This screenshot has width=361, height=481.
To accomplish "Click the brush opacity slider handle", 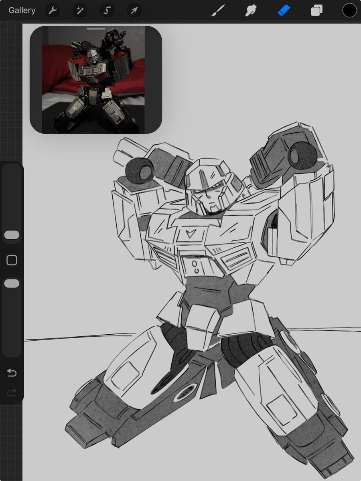I will pyautogui.click(x=12, y=283).
